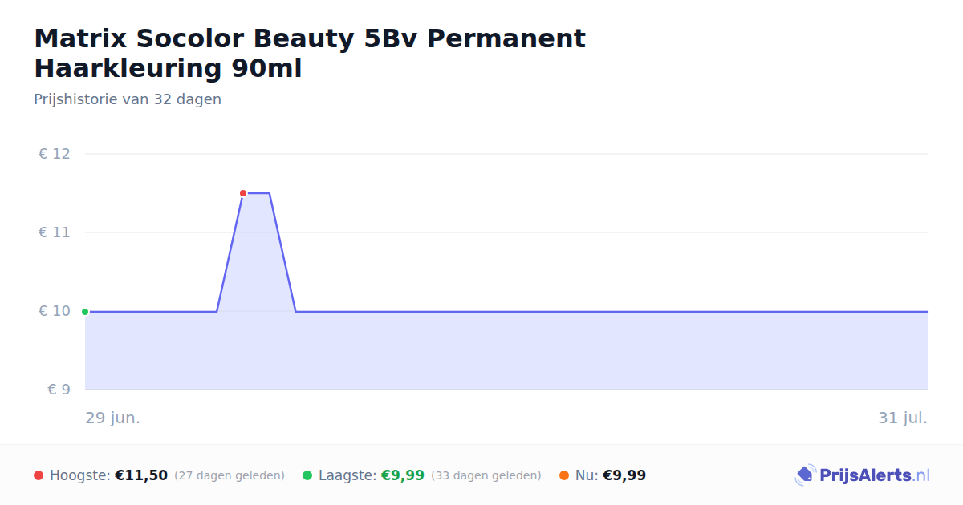Click the Nu €9,99 current price
Screen dimensions: 963x505
[624, 475]
